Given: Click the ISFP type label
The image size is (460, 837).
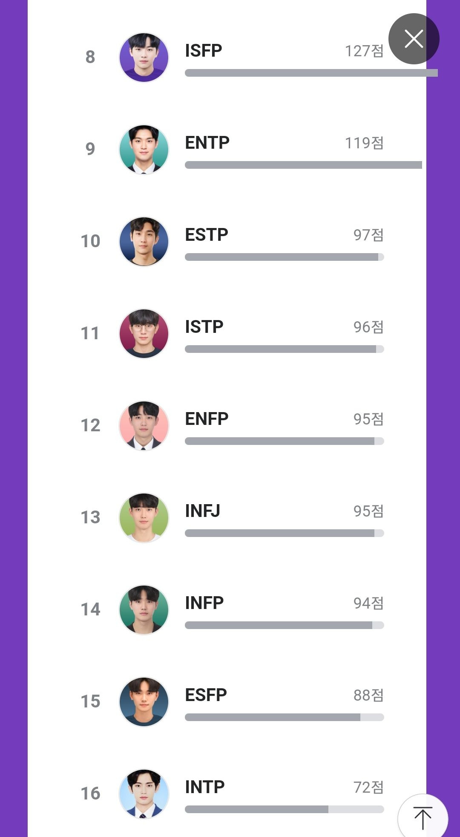Looking at the screenshot, I should point(204,51).
